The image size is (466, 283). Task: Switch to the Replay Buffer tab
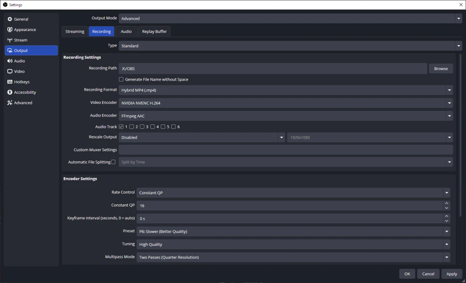click(154, 31)
